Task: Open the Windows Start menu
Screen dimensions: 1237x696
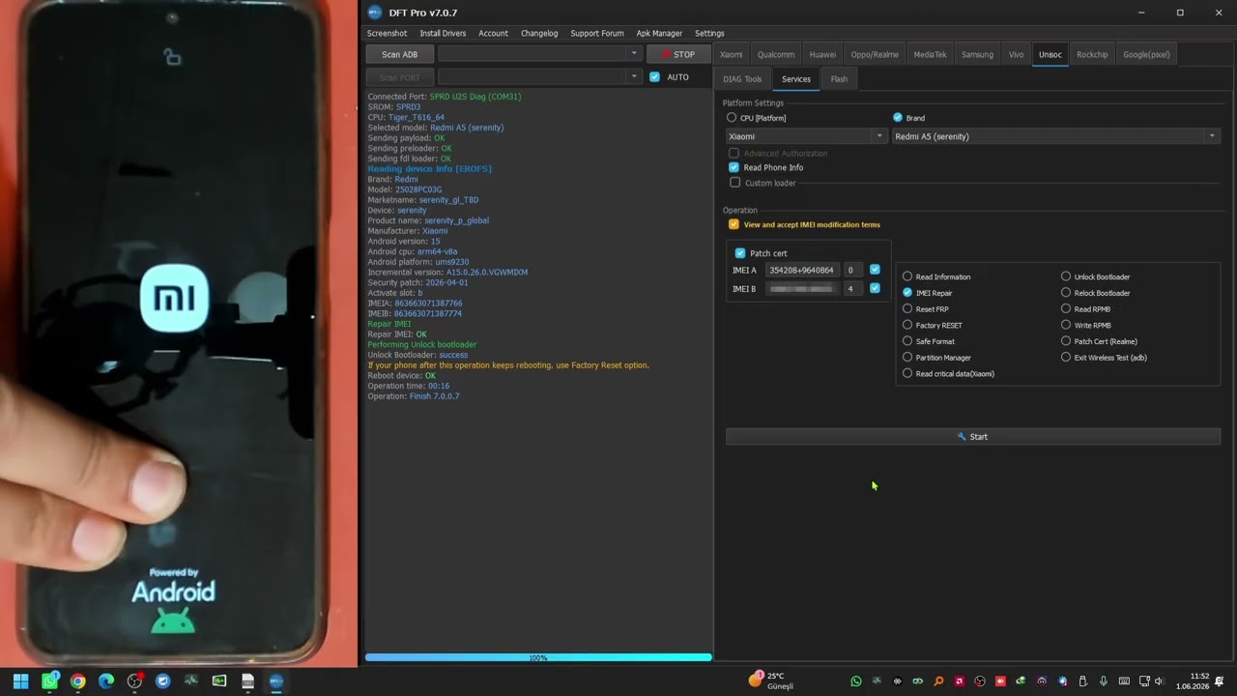Action: pyautogui.click(x=20, y=681)
